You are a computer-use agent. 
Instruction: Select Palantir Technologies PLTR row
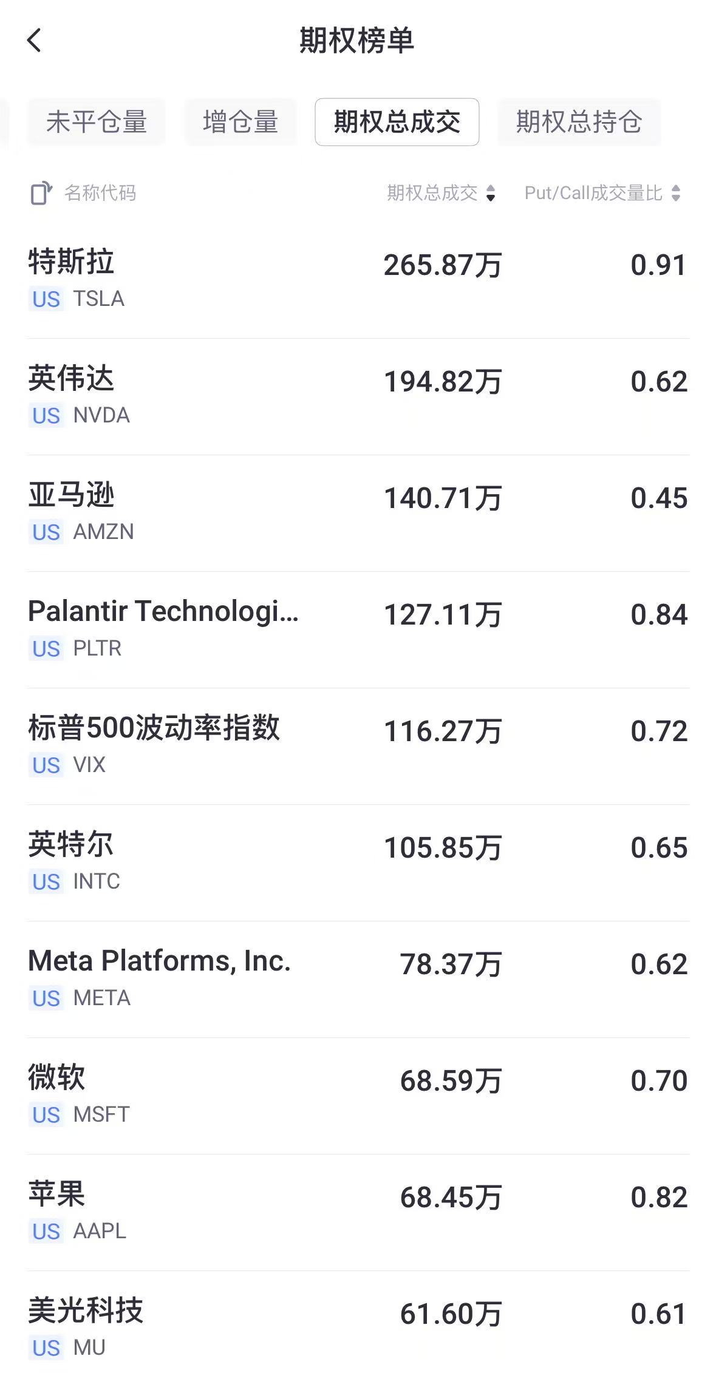click(x=358, y=629)
